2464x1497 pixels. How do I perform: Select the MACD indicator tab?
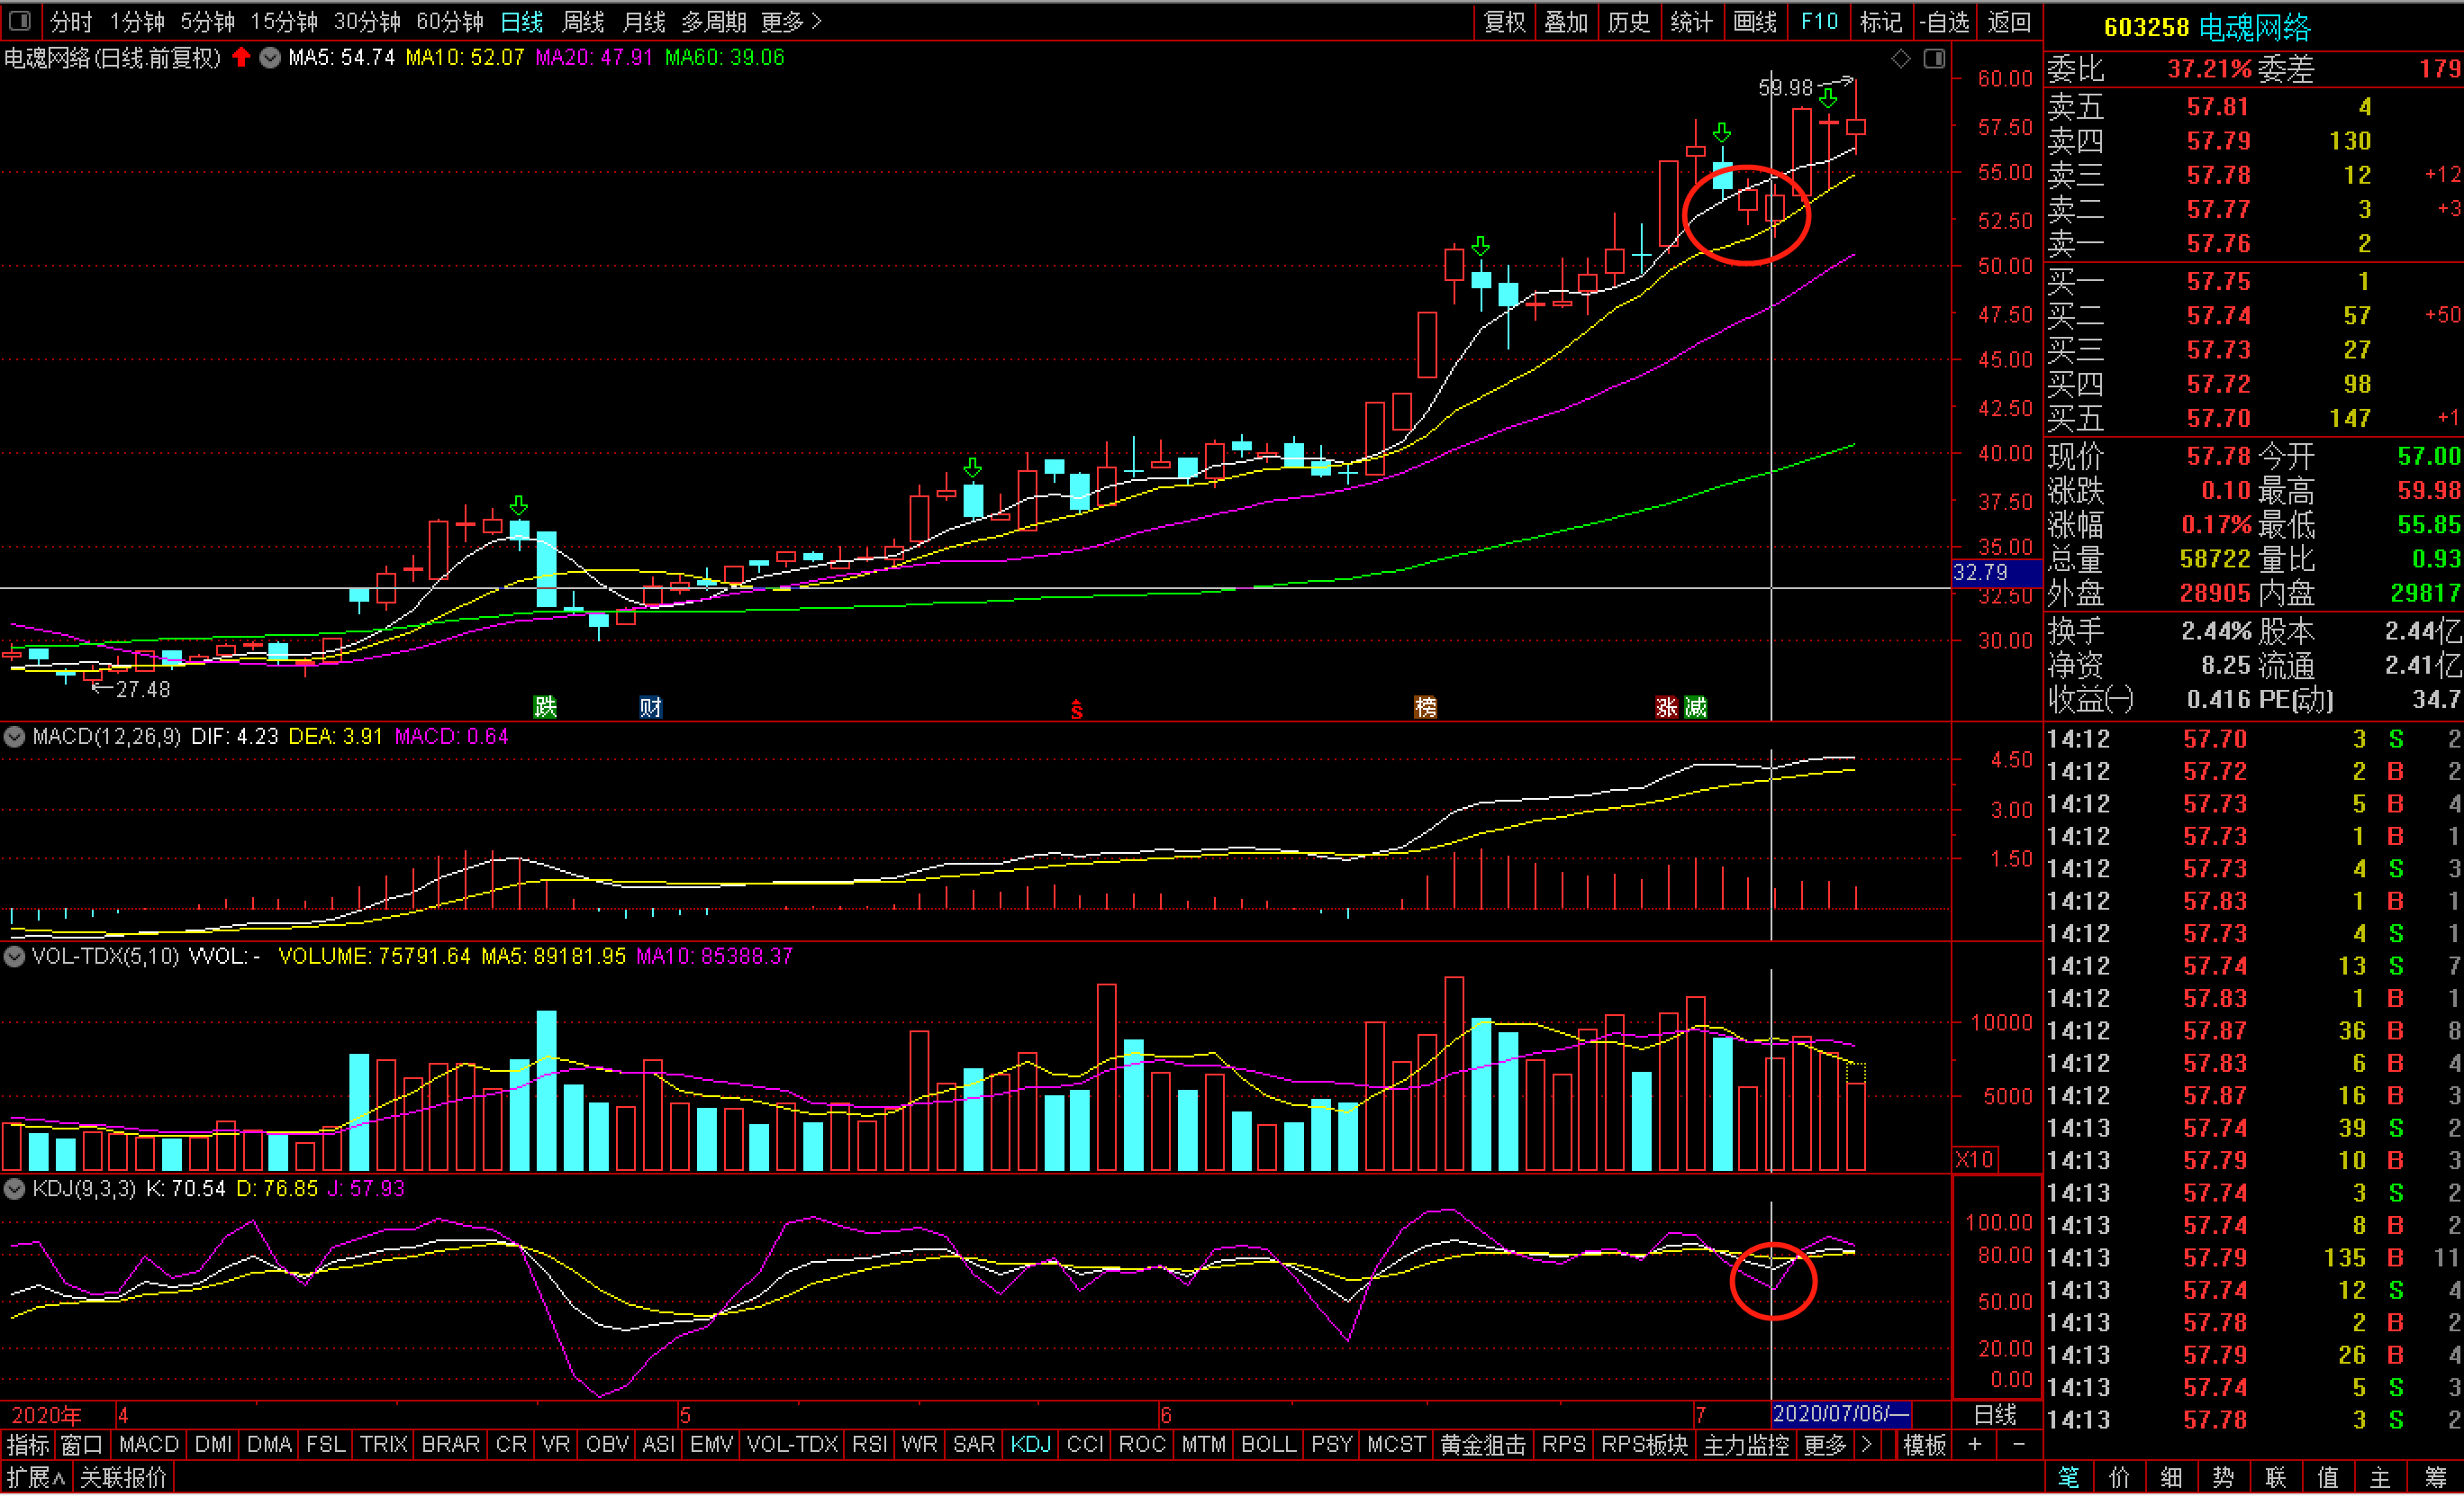tap(148, 1446)
